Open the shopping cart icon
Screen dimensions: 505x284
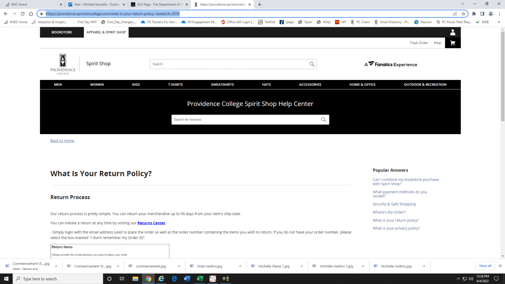pyautogui.click(x=453, y=43)
